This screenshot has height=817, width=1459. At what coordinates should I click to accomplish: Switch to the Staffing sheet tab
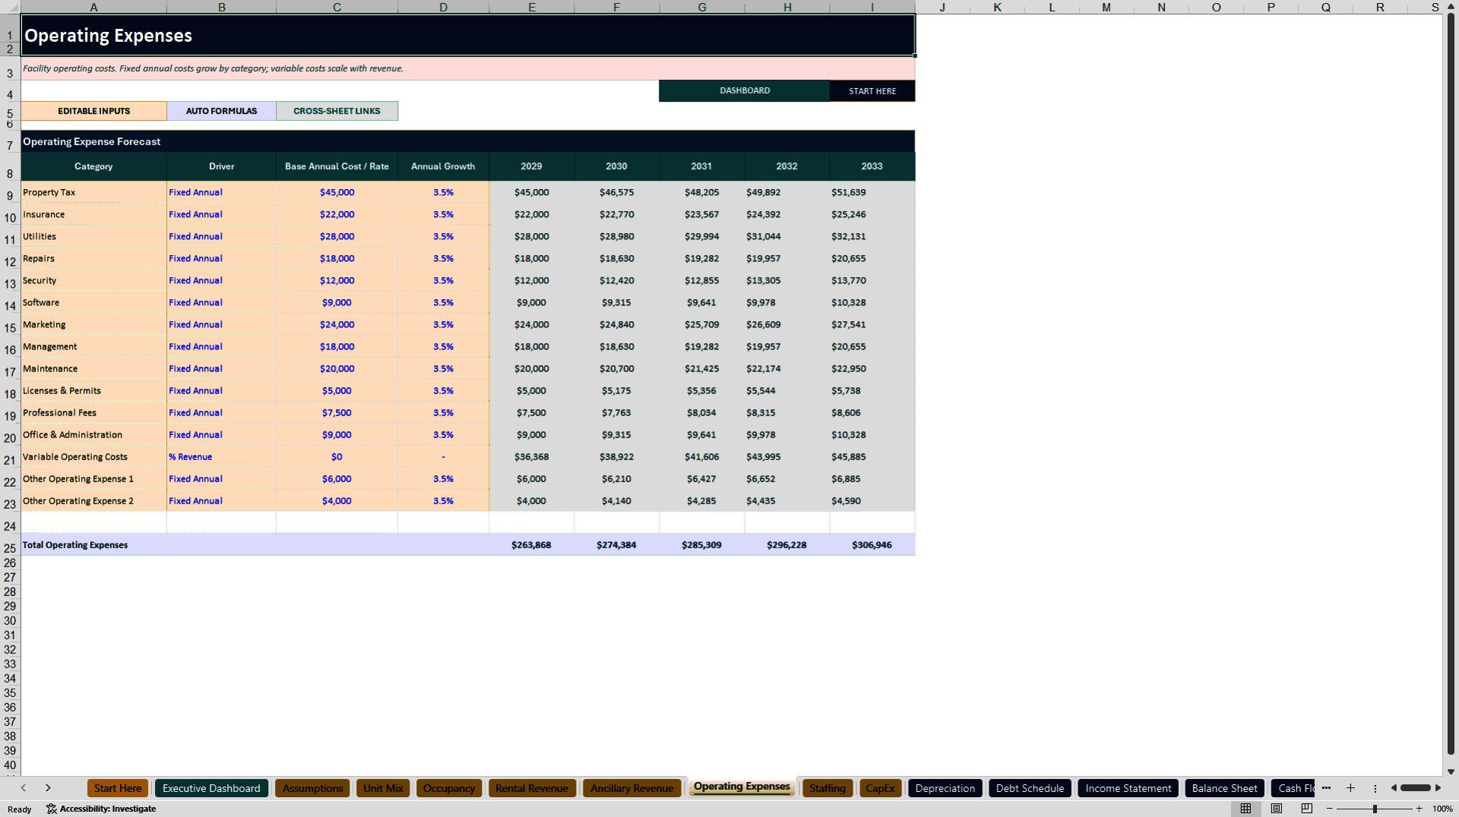(828, 788)
